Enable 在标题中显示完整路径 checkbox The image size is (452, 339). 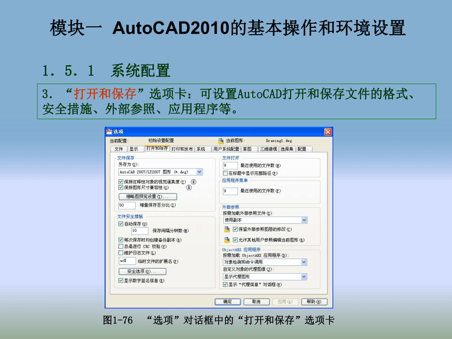(x=225, y=173)
